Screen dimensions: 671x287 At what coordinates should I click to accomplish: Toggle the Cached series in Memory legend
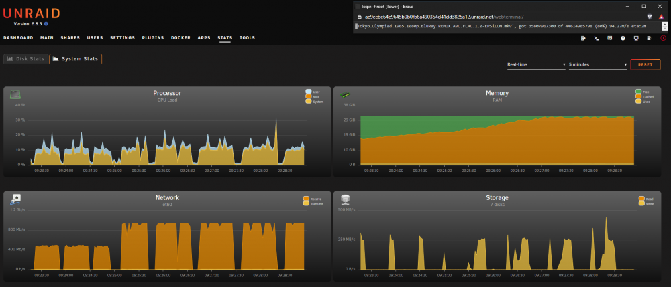644,97
